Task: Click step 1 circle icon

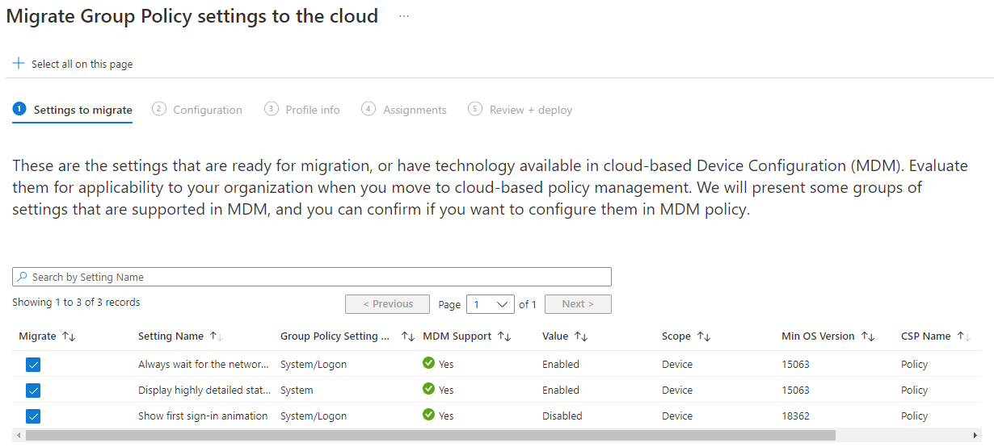Action: (19, 109)
